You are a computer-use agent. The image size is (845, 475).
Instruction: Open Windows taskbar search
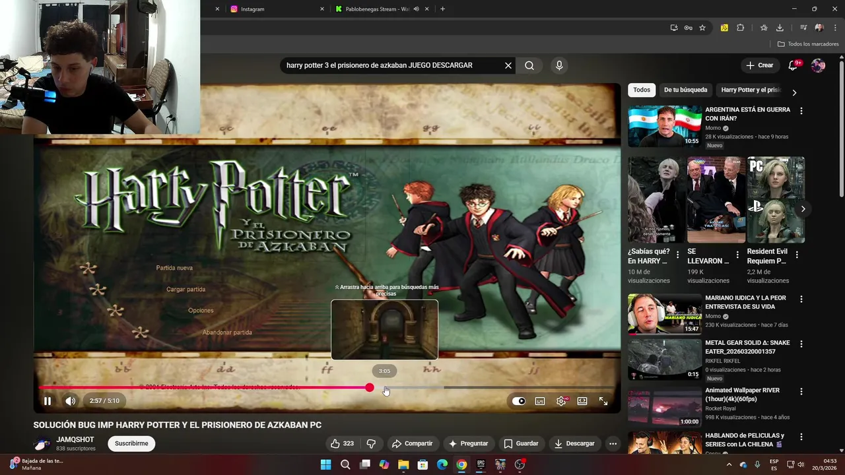[x=345, y=464]
